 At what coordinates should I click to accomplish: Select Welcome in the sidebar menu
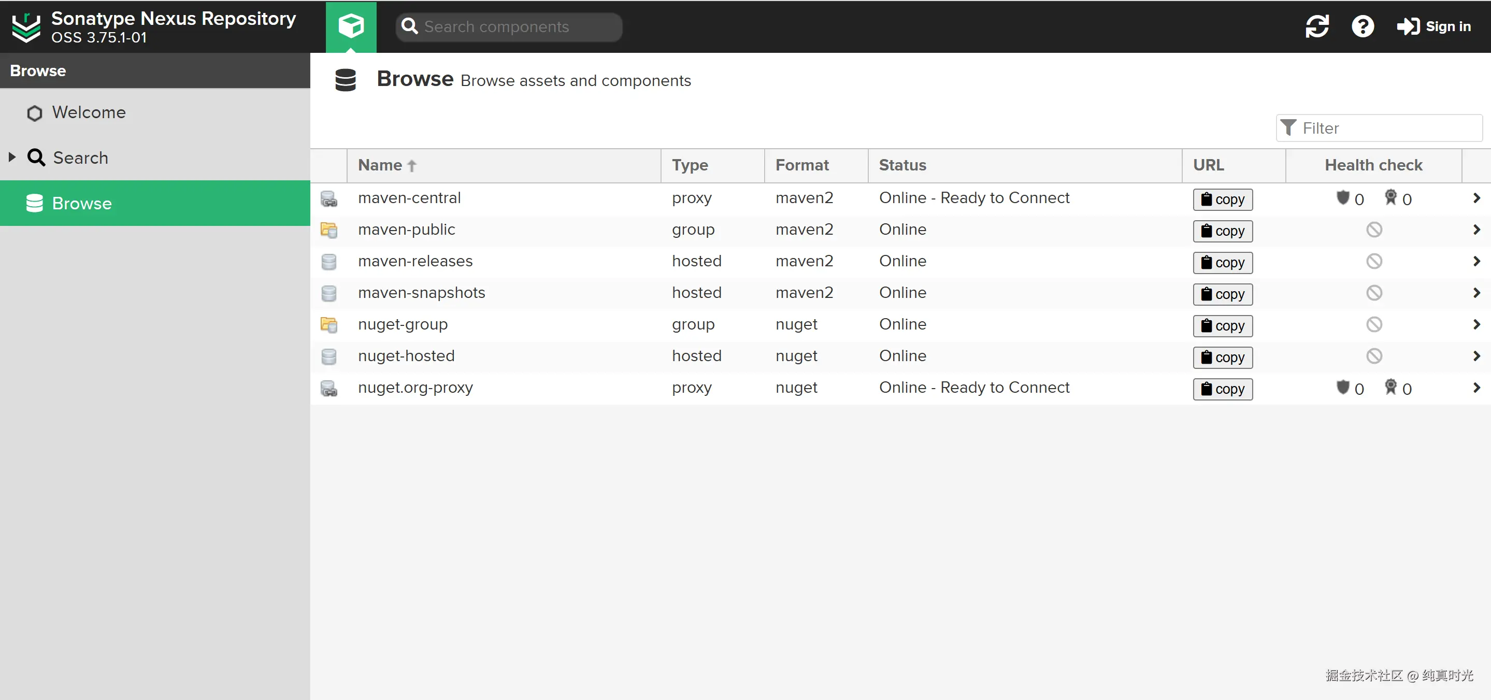(89, 112)
